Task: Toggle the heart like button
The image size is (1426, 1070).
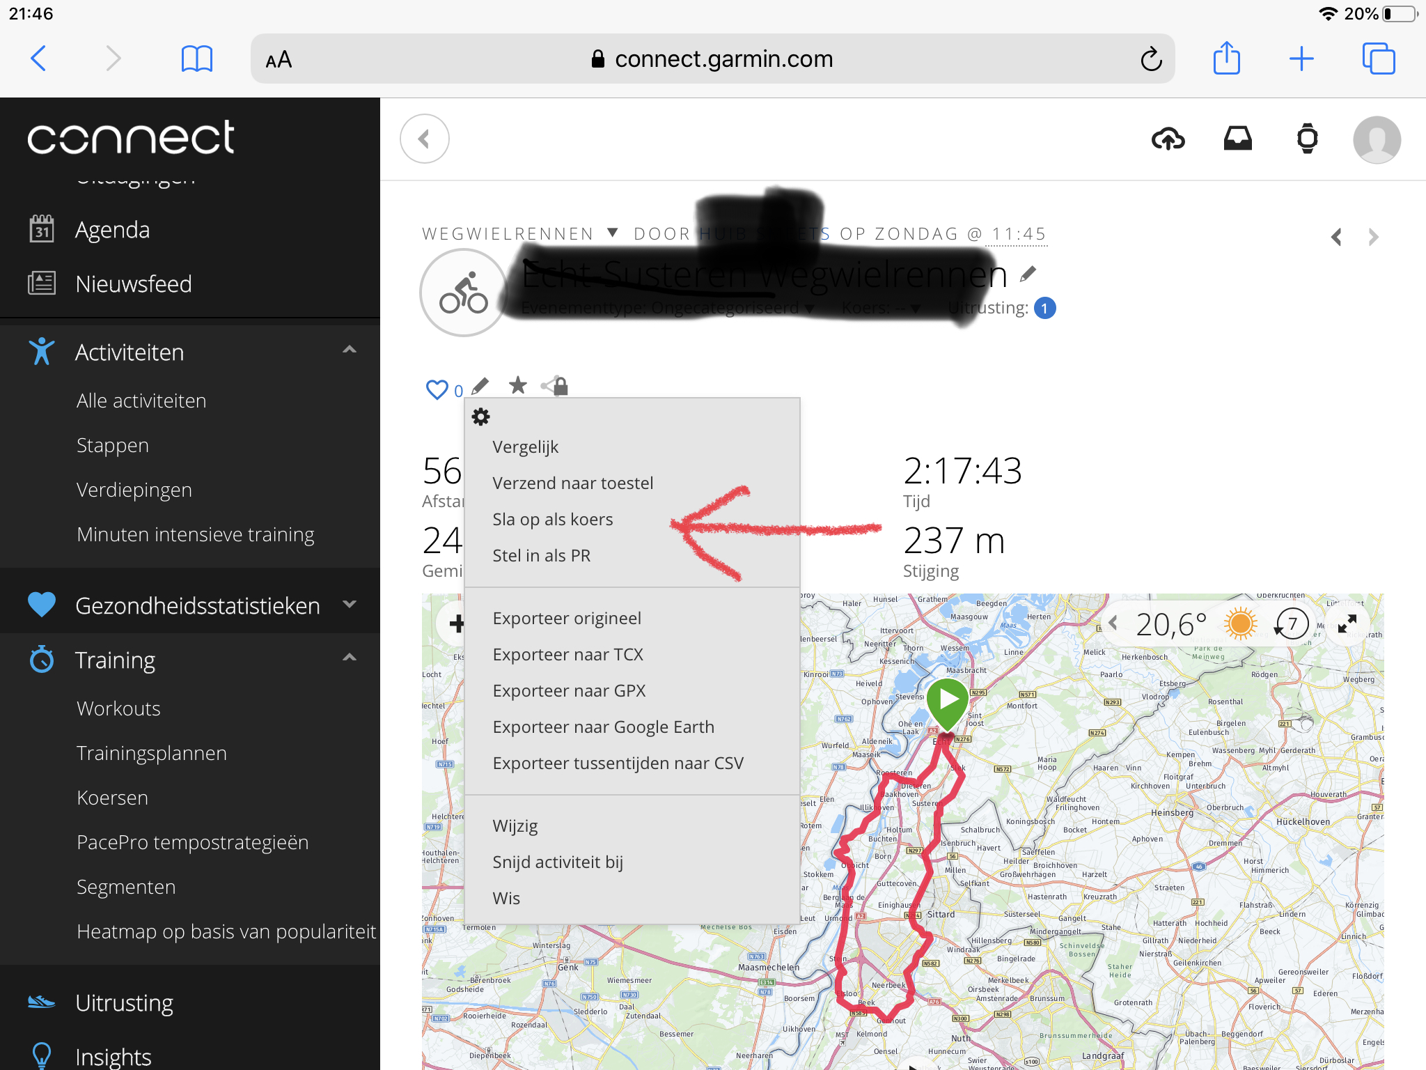Action: [x=437, y=389]
